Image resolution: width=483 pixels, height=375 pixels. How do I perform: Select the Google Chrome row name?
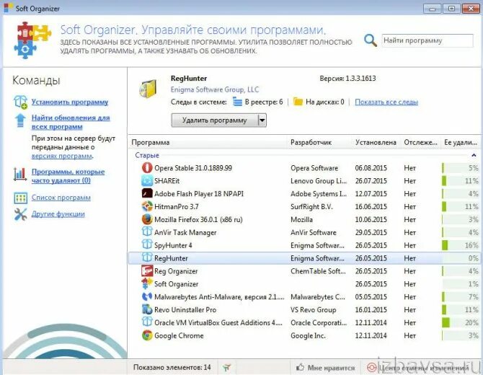pyautogui.click(x=179, y=335)
